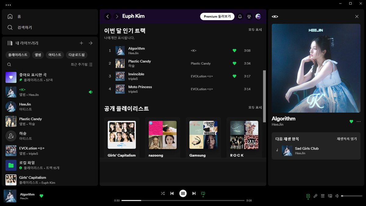Skip to the next track
Viewport: 366px width, 206px height.
tap(194, 193)
